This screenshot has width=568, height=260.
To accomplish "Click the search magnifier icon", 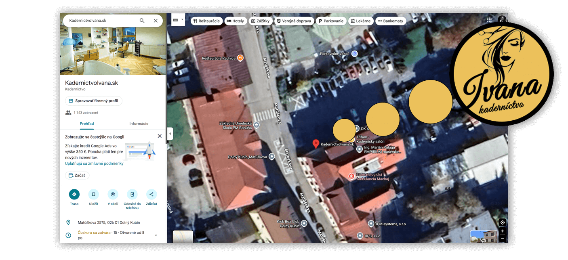I will click(142, 21).
